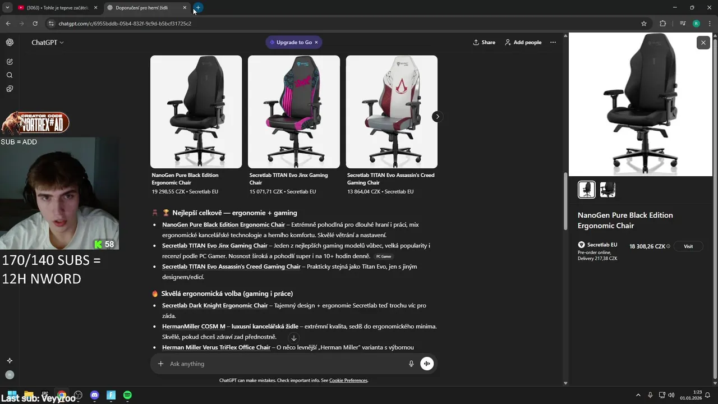
Task: Click the large chair image in side panel
Action: click(x=641, y=104)
